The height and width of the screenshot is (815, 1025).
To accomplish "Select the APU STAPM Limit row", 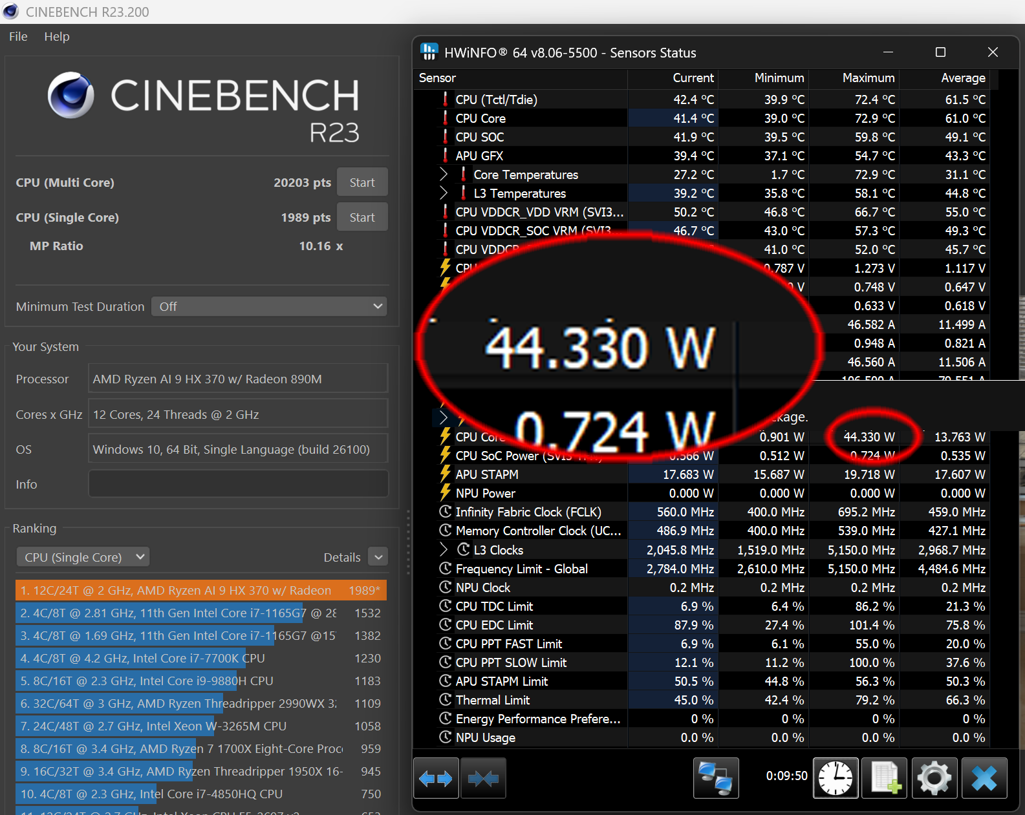I will coord(702,681).
